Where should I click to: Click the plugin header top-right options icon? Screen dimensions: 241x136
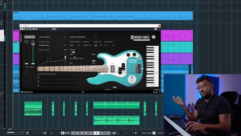click(x=156, y=29)
